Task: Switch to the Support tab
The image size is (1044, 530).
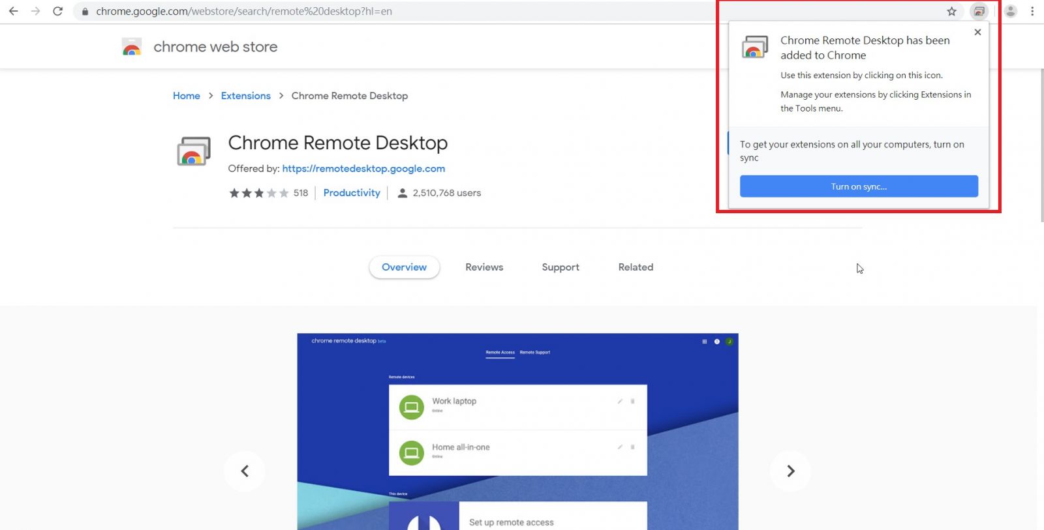Action: point(560,267)
